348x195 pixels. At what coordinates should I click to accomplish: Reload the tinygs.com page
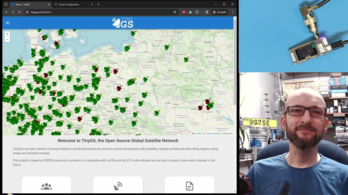[x=19, y=12]
